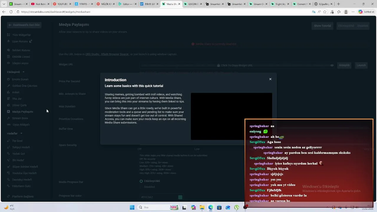The width and height of the screenshot is (377, 212).
Task: Click the Tüm Widget'lar grid icon
Action: click(9, 35)
